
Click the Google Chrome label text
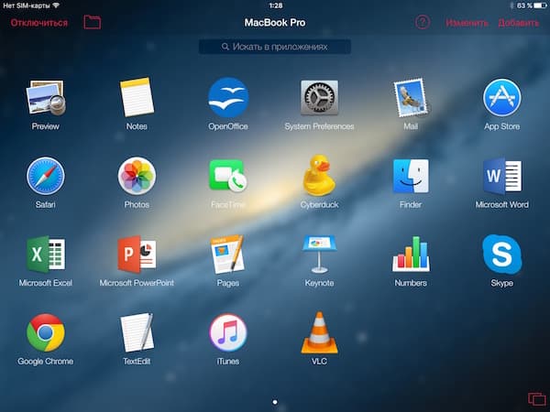point(46,362)
